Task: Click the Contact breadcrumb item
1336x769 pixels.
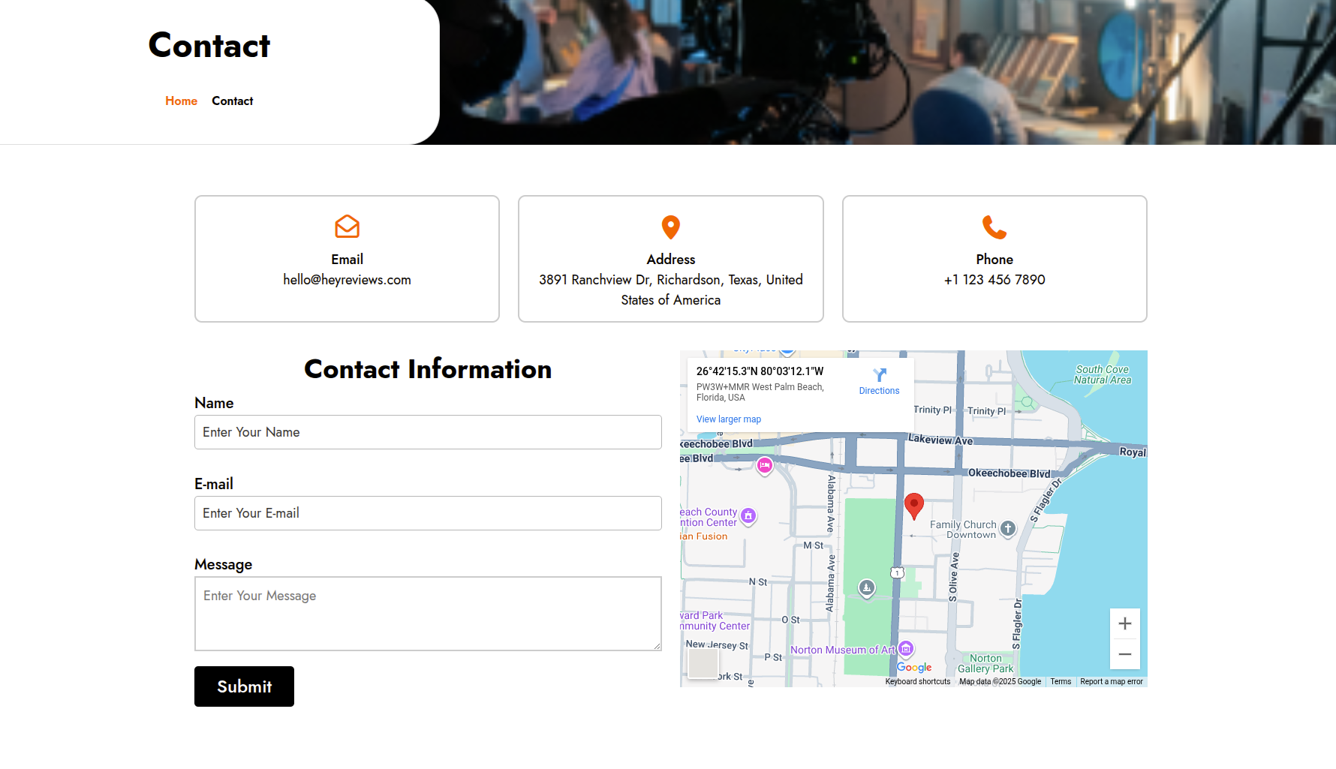Action: [232, 101]
